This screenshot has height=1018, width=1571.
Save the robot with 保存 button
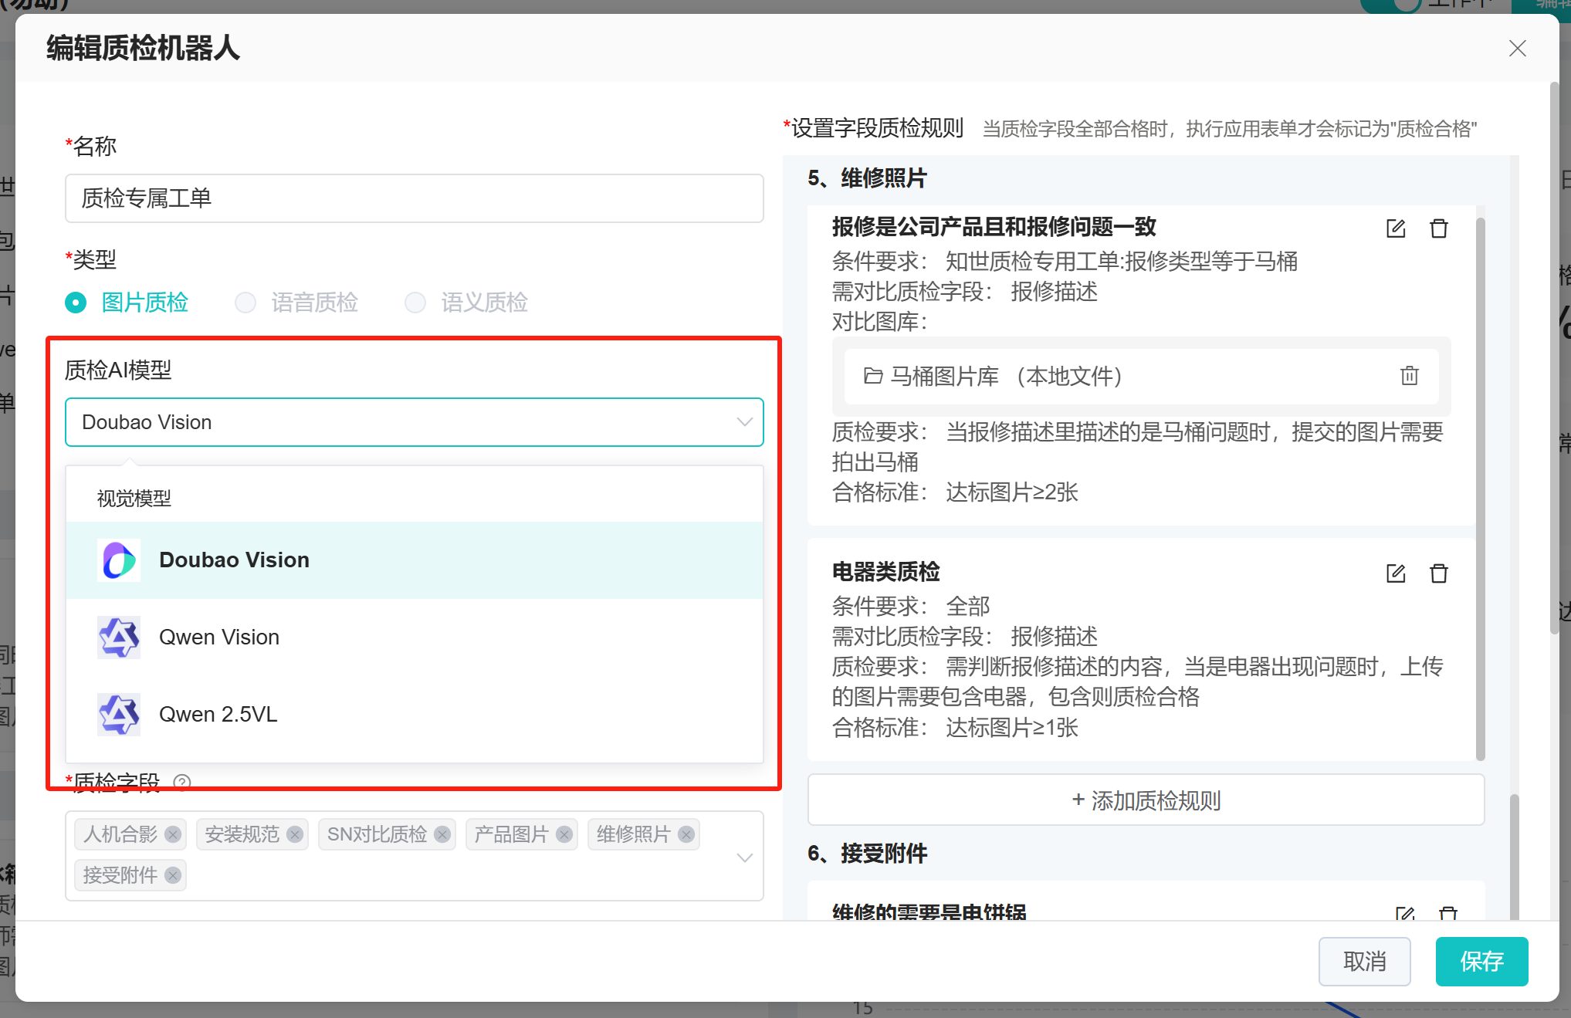(x=1481, y=962)
